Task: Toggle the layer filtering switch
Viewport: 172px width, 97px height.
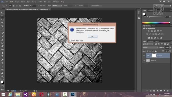Action: pos(171,44)
